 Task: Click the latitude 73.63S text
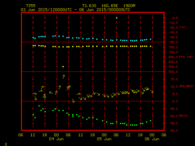coord(88,6)
